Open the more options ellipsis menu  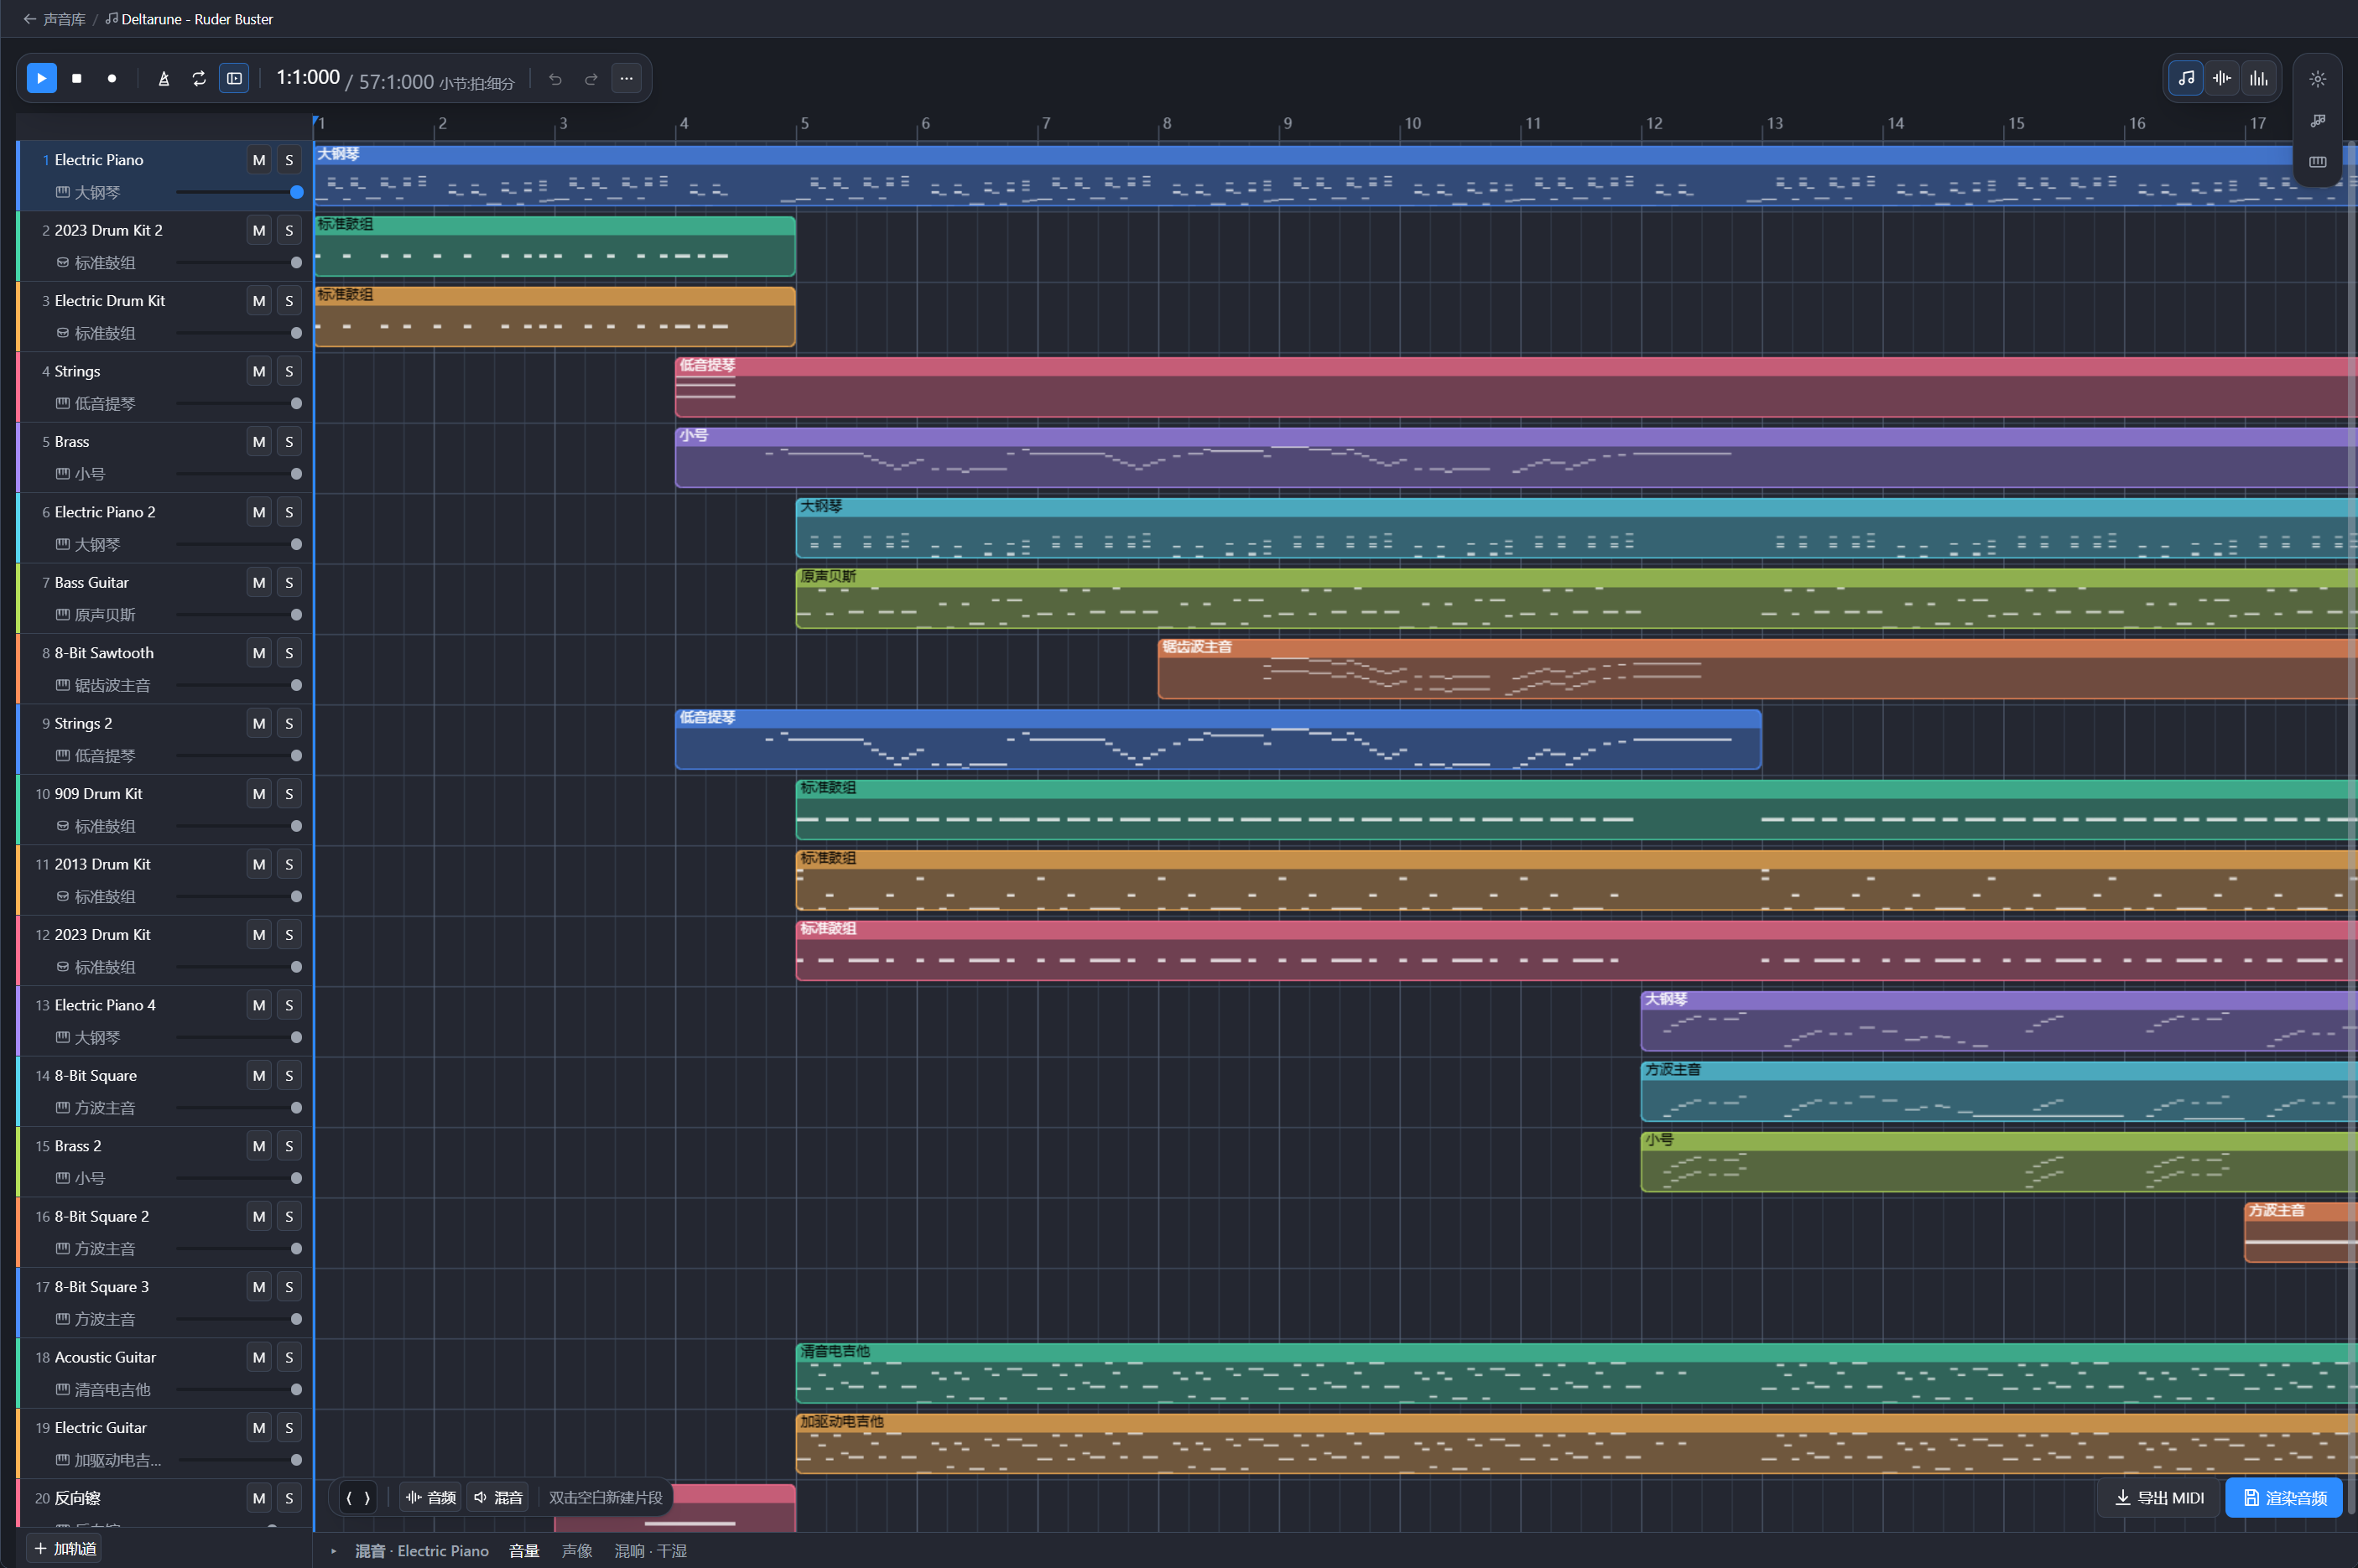pyautogui.click(x=627, y=78)
